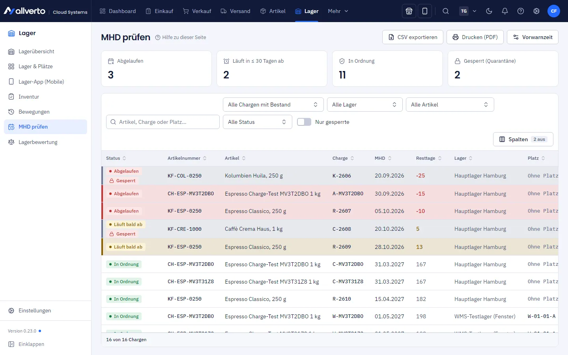Open the Alle Status dropdown
The height and width of the screenshot is (355, 568).
[258, 122]
